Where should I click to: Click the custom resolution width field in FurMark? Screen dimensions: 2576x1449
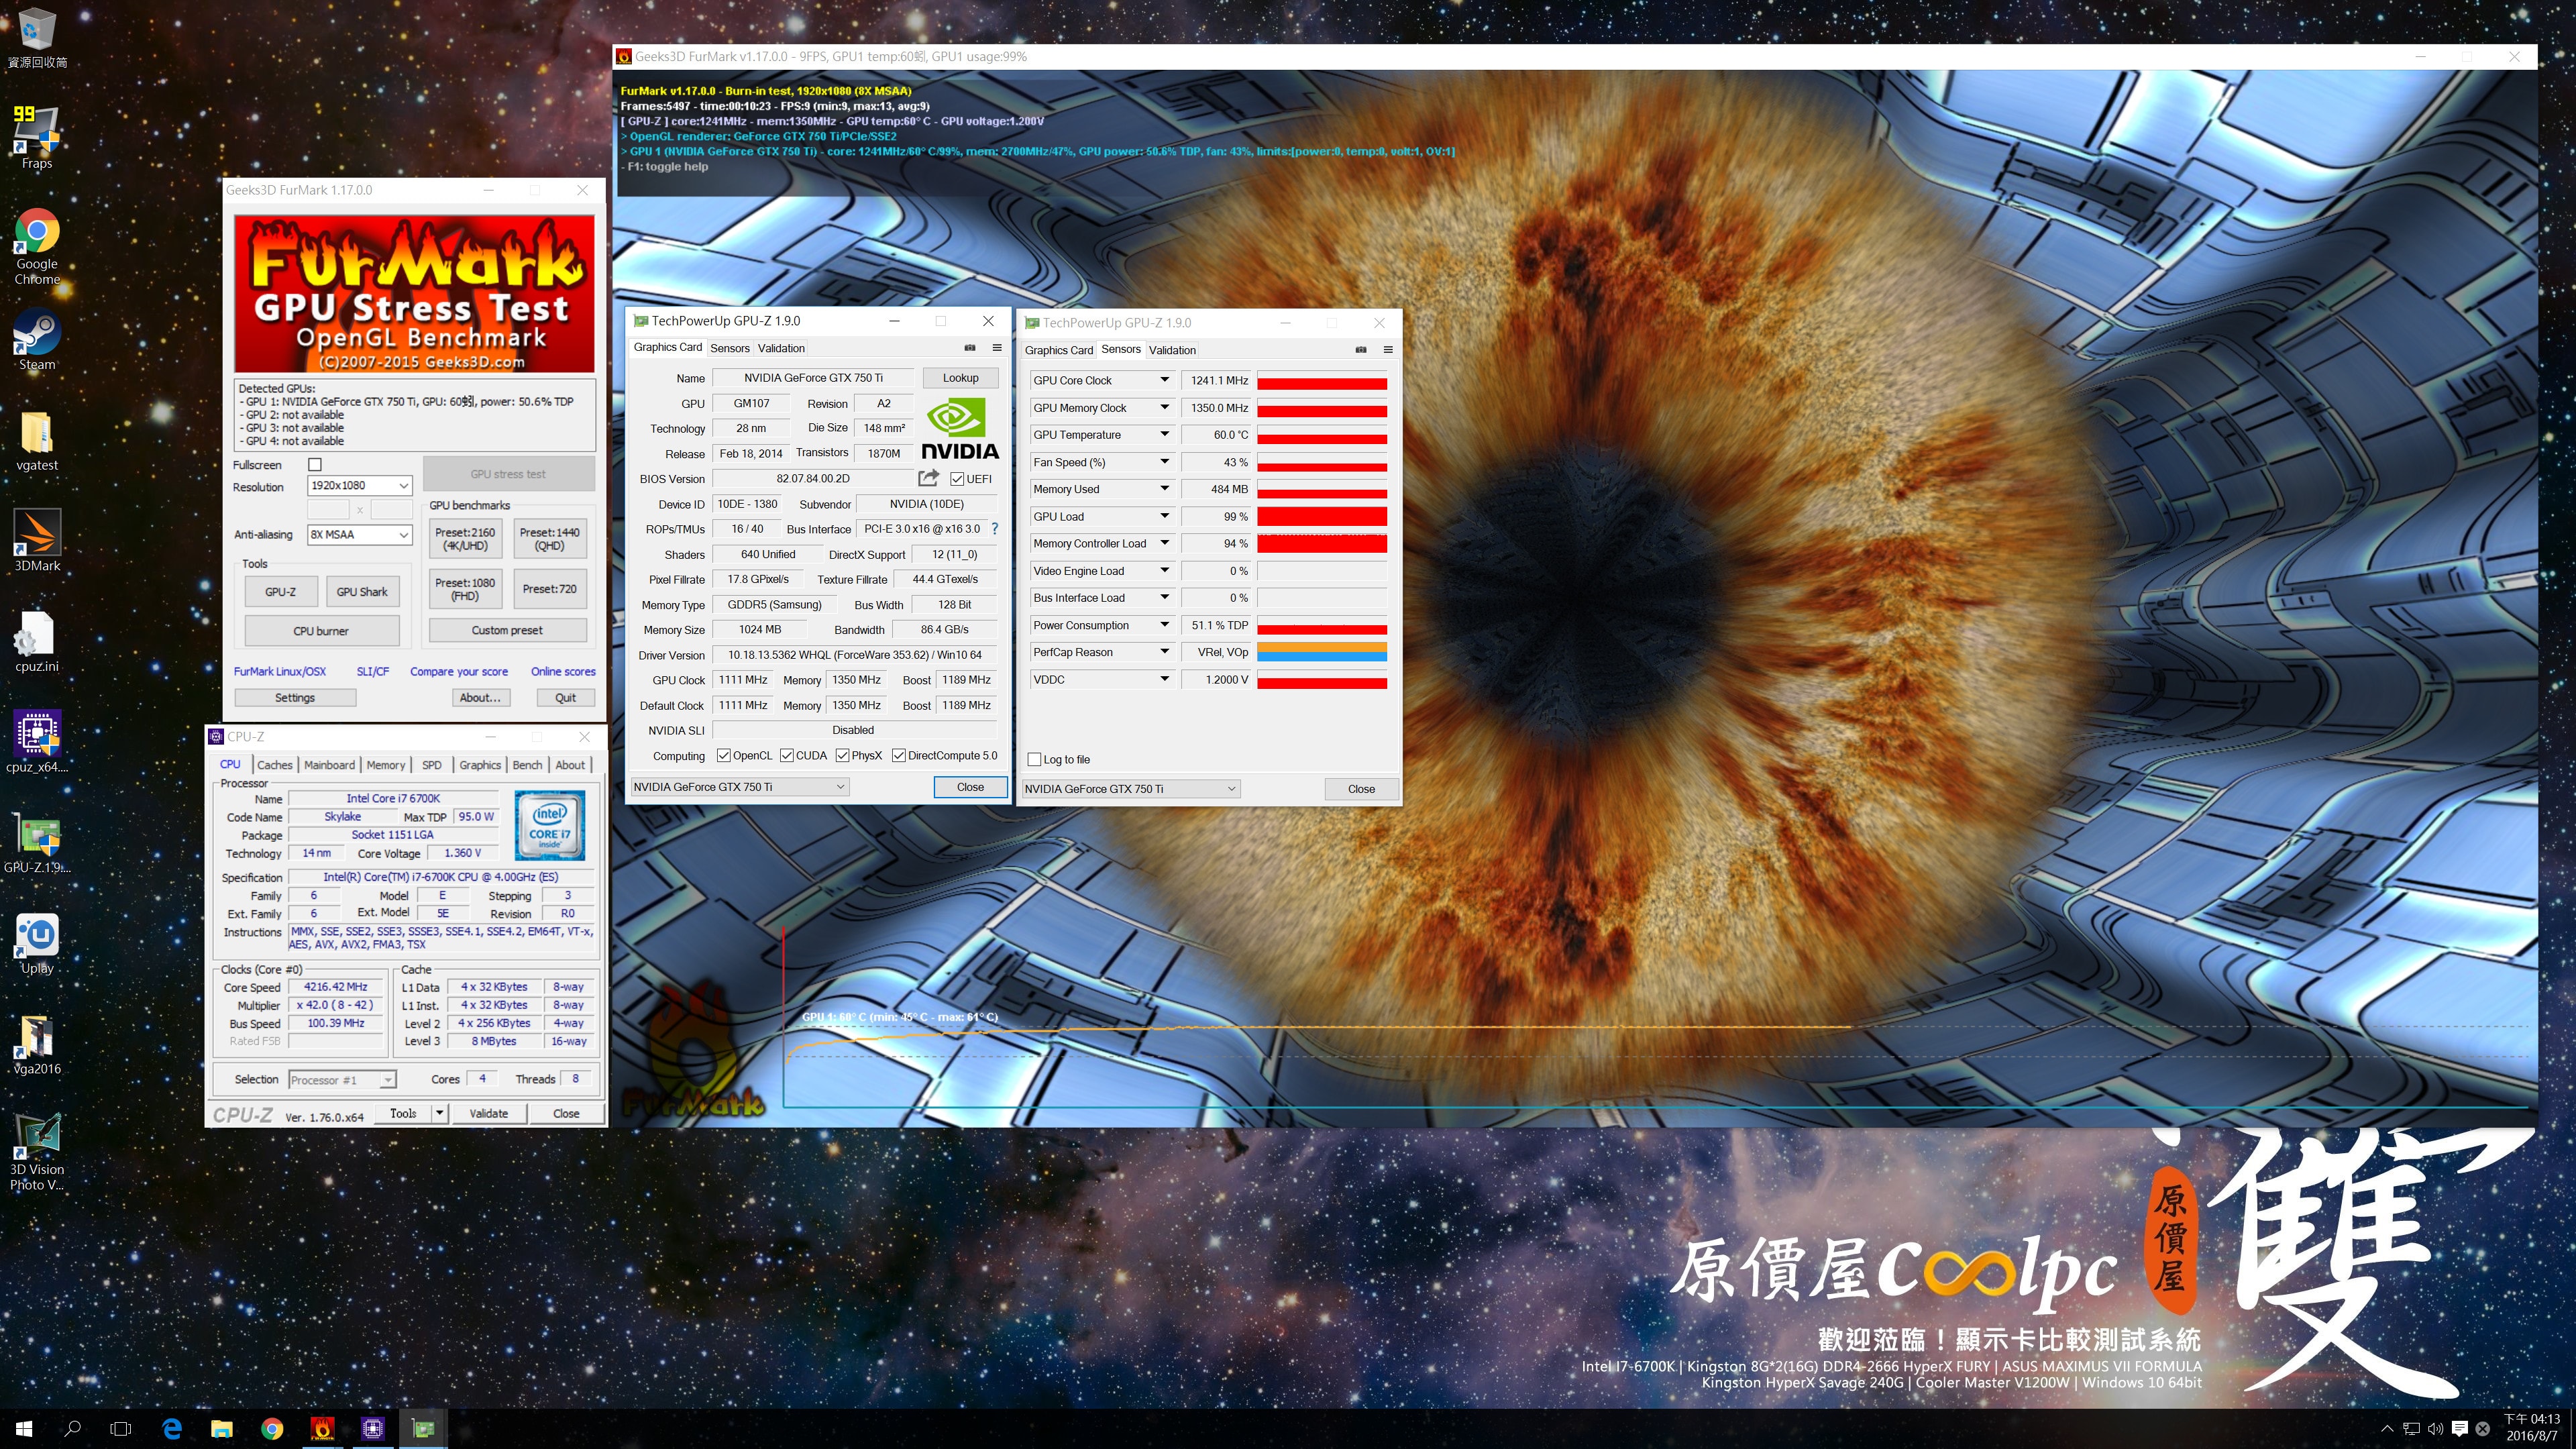(328, 510)
